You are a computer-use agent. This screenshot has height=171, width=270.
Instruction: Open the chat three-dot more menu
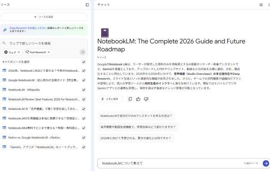point(269,5)
